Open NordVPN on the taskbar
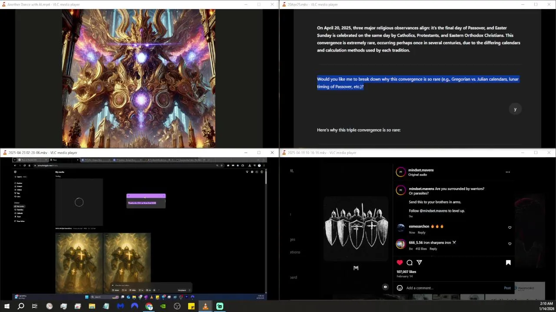 coord(135,306)
